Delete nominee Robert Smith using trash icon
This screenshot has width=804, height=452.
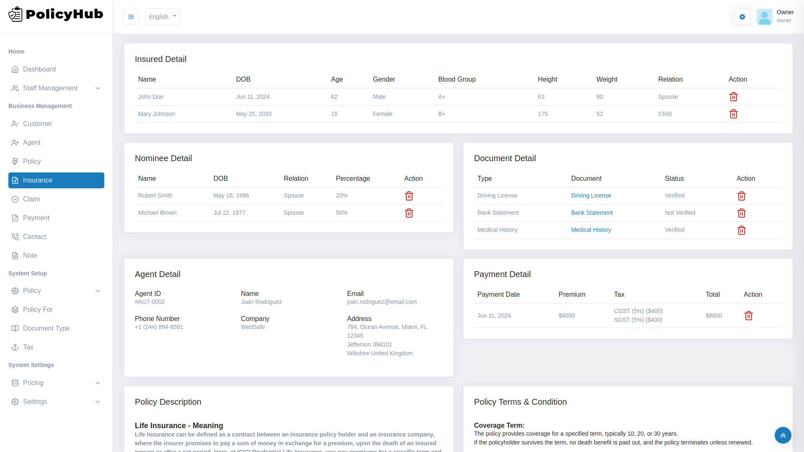point(409,195)
